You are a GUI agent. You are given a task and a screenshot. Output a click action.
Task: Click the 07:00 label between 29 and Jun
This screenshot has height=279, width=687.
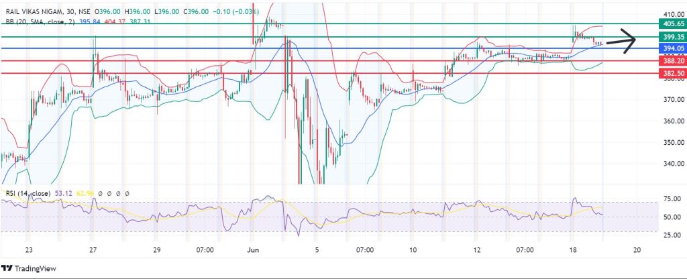coord(205,251)
